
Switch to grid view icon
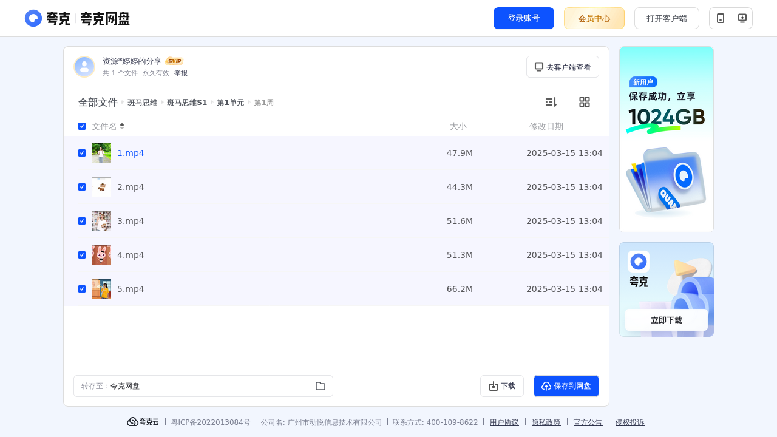point(585,102)
